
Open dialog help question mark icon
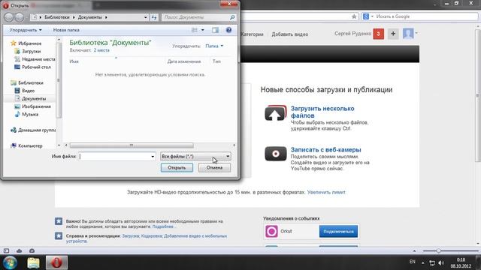click(x=228, y=30)
